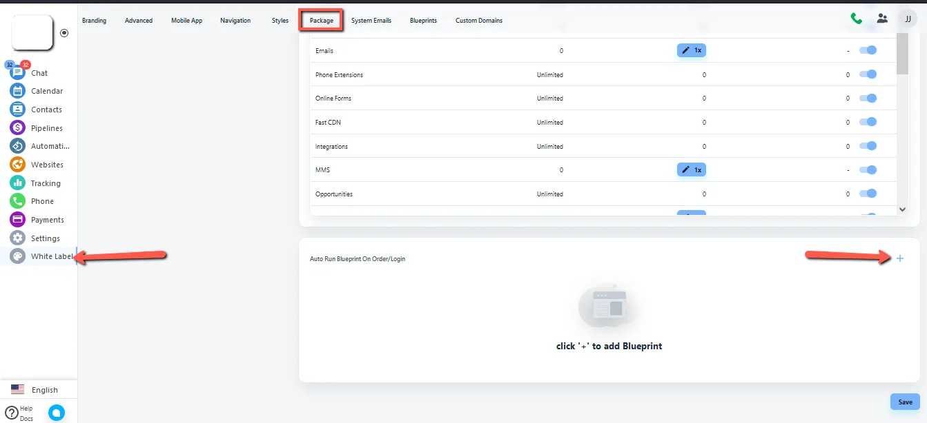Click the radio icon beside the logo
Screen dimensions: 927x423
64,32
